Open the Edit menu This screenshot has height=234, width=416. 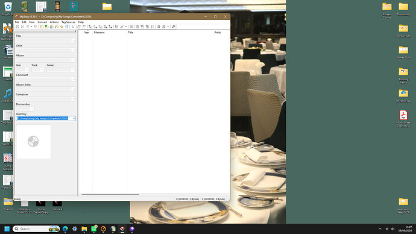24,22
